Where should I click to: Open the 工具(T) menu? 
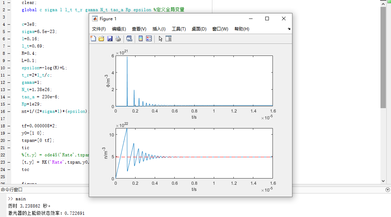[x=179, y=29]
